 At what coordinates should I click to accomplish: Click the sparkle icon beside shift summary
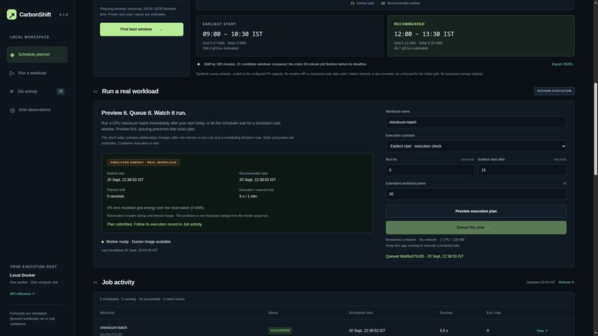[x=198, y=64]
